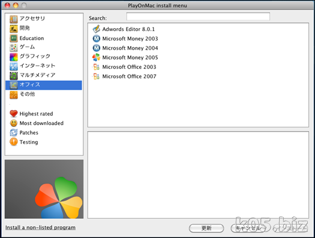Click the Highest rated heart icon
Image resolution: width=315 pixels, height=238 pixels.
14,114
